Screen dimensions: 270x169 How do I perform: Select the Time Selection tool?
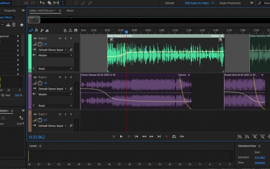tap(63, 3)
